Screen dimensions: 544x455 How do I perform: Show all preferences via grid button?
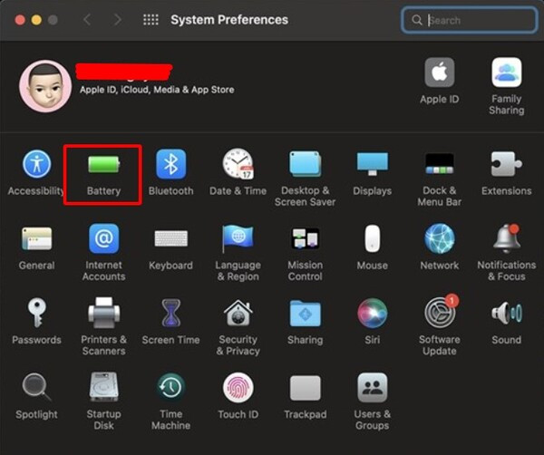(151, 20)
